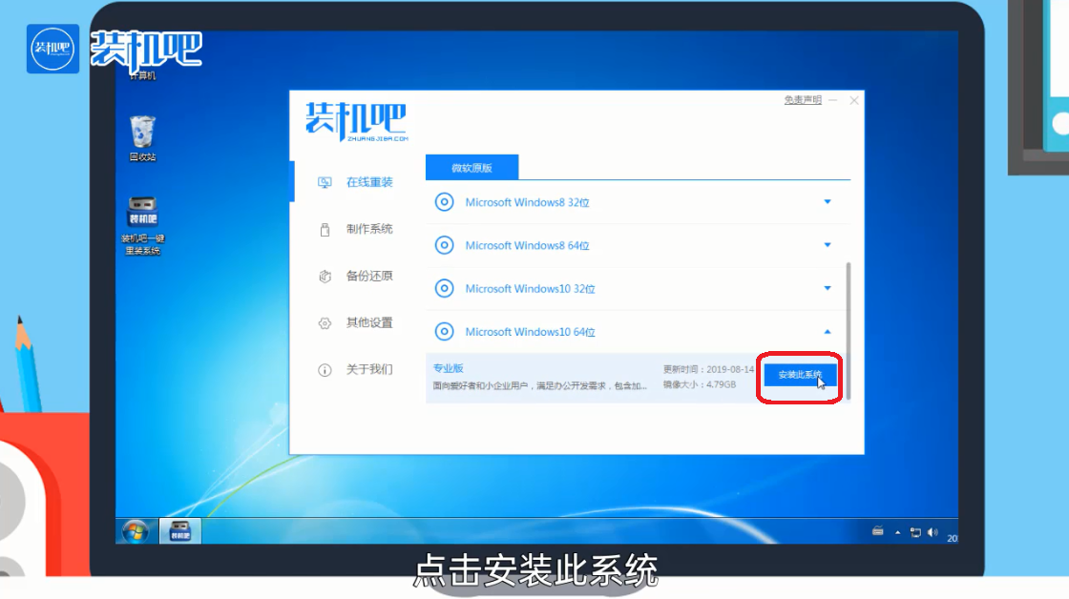Click the 制作系统 USB drive icon
This screenshot has height=599, width=1069.
[325, 230]
